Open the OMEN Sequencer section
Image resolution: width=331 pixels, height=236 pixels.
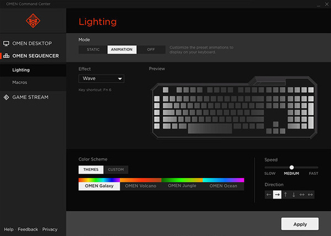[x=35, y=56]
